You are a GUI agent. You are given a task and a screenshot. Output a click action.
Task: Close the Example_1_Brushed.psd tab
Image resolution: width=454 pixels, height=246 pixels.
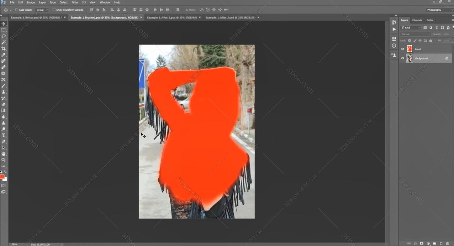[141, 17]
